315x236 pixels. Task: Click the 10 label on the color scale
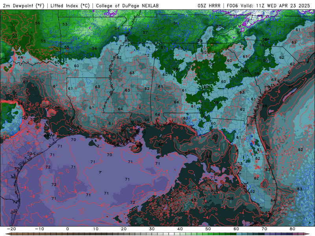96,229
